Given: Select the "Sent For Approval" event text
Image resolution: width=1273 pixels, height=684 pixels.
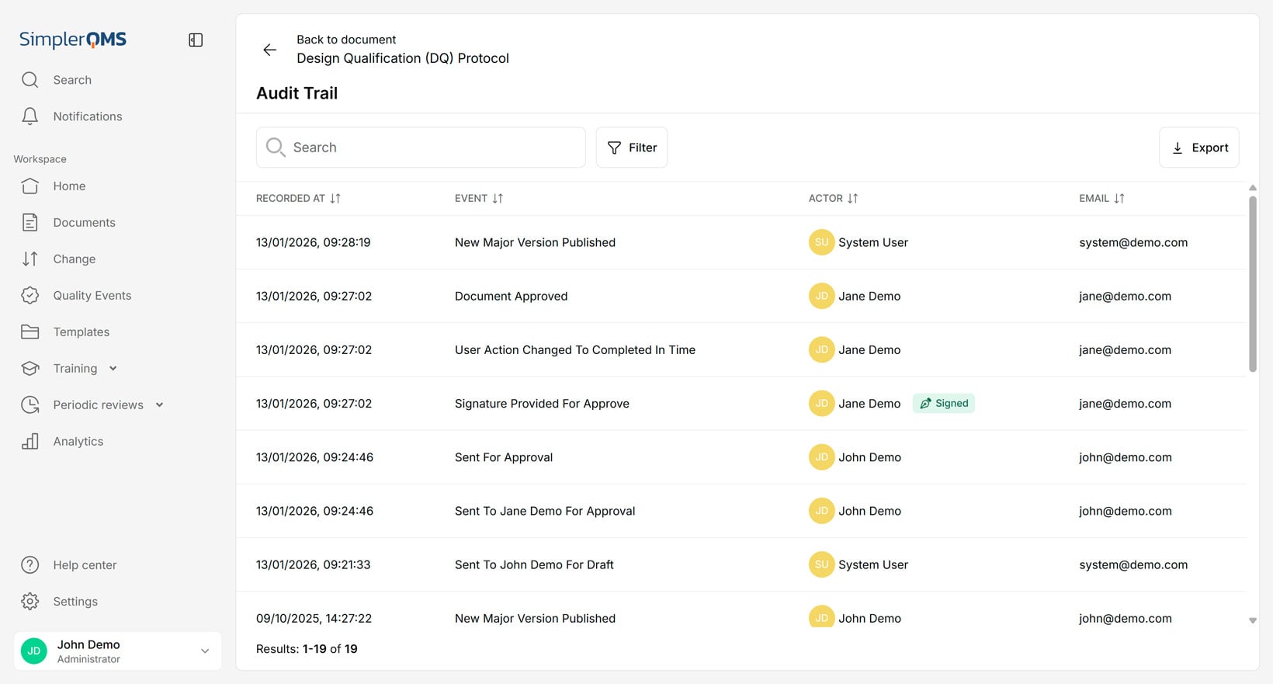Looking at the screenshot, I should [x=504, y=457].
